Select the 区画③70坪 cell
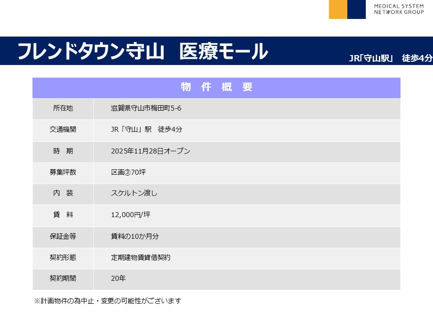Screen dimensions: 433x325 (128, 172)
